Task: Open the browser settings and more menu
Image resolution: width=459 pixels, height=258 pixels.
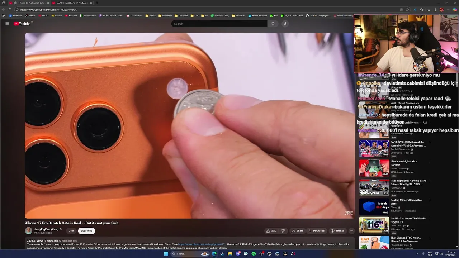Action: [x=448, y=10]
